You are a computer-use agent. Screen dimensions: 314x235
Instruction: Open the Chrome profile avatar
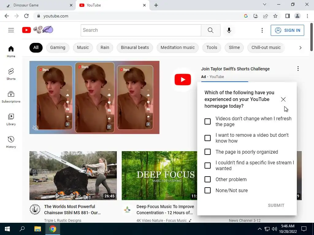[x=297, y=16]
